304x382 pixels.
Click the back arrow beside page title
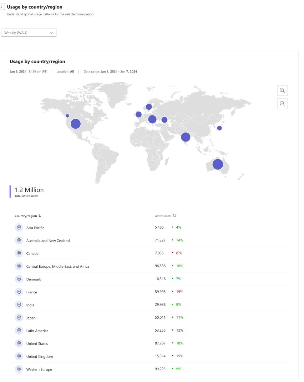2,7
